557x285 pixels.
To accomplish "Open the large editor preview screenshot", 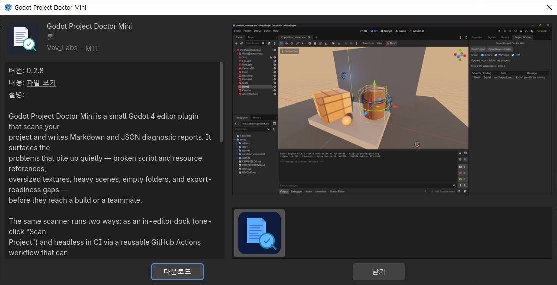I will point(392,109).
